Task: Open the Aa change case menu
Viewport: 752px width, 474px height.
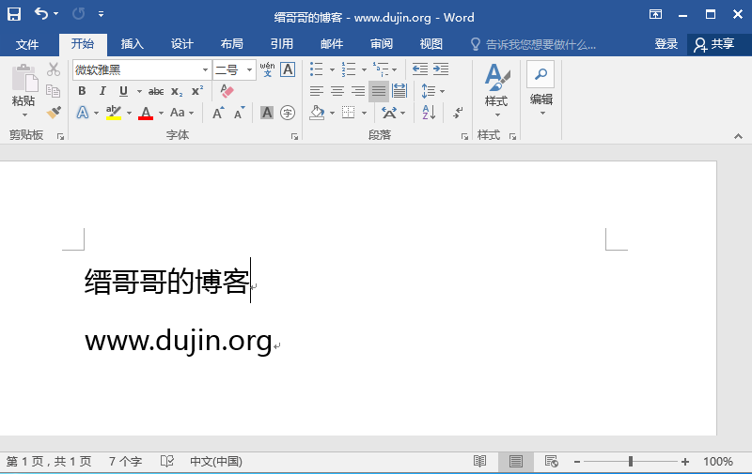Action: [181, 113]
